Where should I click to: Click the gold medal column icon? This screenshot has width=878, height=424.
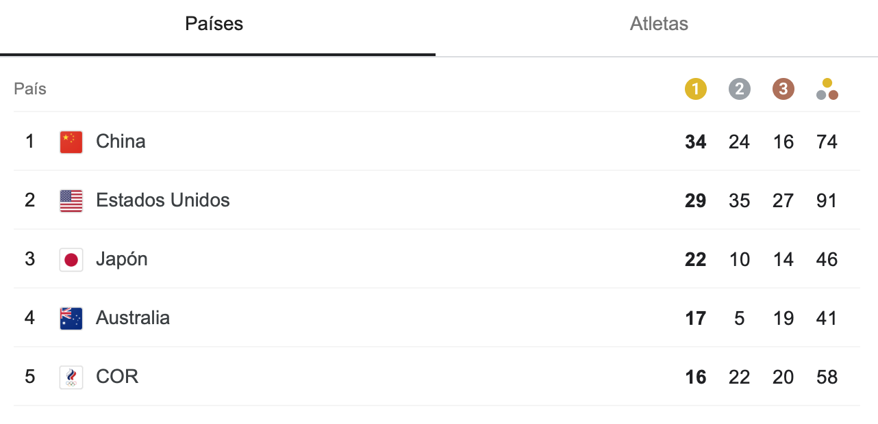tap(696, 89)
